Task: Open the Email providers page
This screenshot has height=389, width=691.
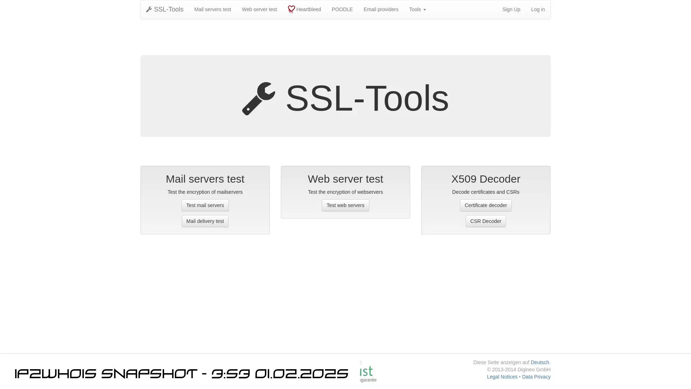Action: [381, 9]
